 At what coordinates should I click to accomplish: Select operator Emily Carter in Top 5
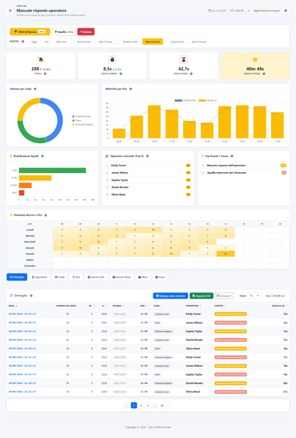(148, 165)
